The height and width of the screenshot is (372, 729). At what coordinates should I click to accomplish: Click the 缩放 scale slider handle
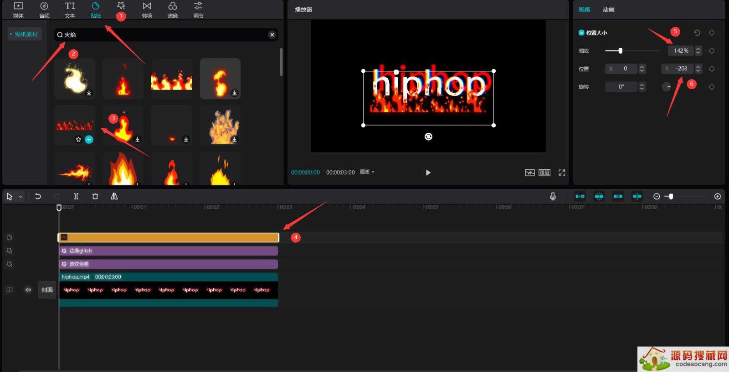(620, 51)
